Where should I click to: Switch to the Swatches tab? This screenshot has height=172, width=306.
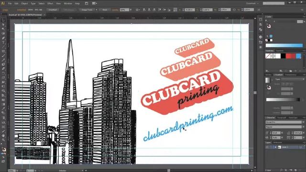pyautogui.click(x=270, y=51)
